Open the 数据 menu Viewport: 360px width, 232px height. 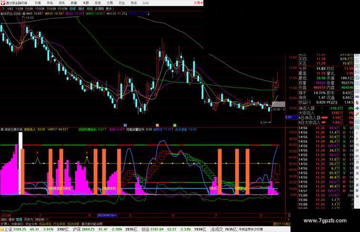coord(74,3)
